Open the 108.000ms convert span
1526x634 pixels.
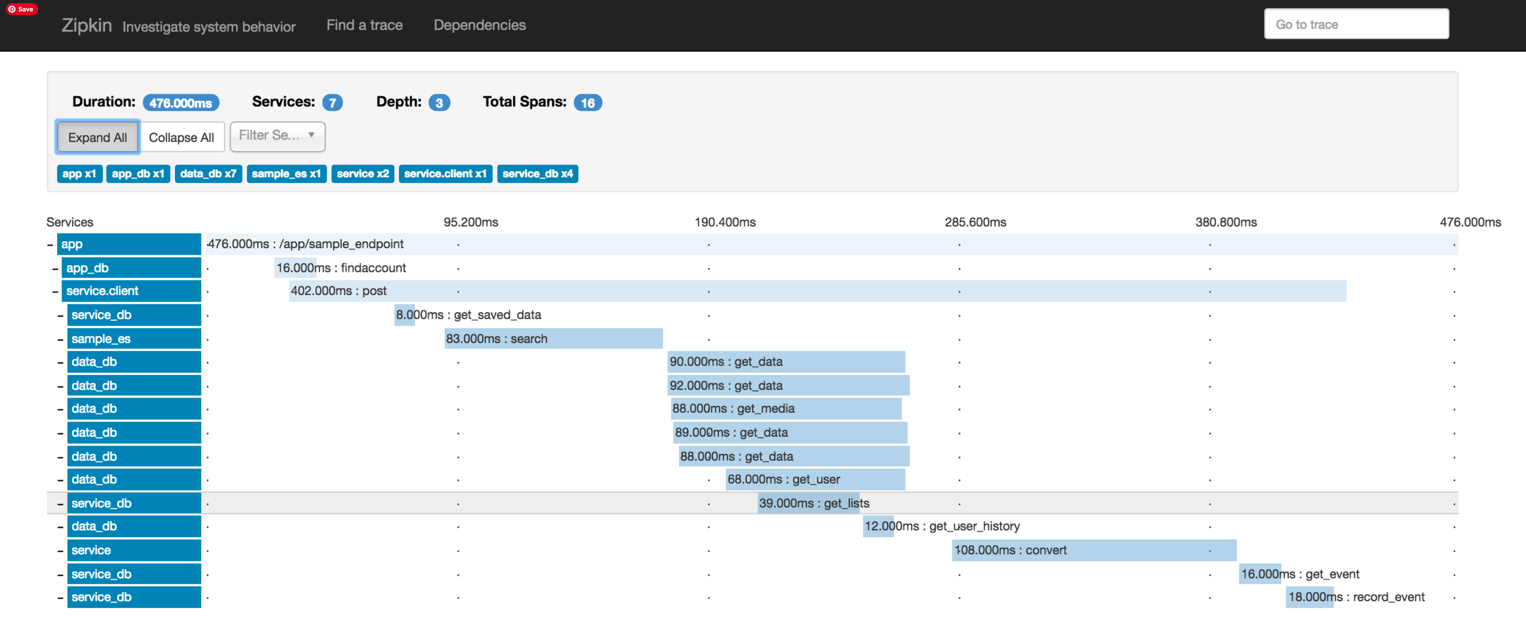click(1094, 550)
